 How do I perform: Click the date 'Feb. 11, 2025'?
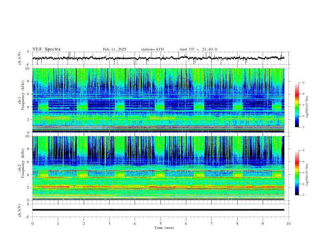pyautogui.click(x=114, y=49)
